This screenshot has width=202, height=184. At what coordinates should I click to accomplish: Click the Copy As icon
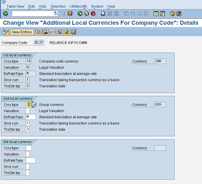(x=38, y=32)
